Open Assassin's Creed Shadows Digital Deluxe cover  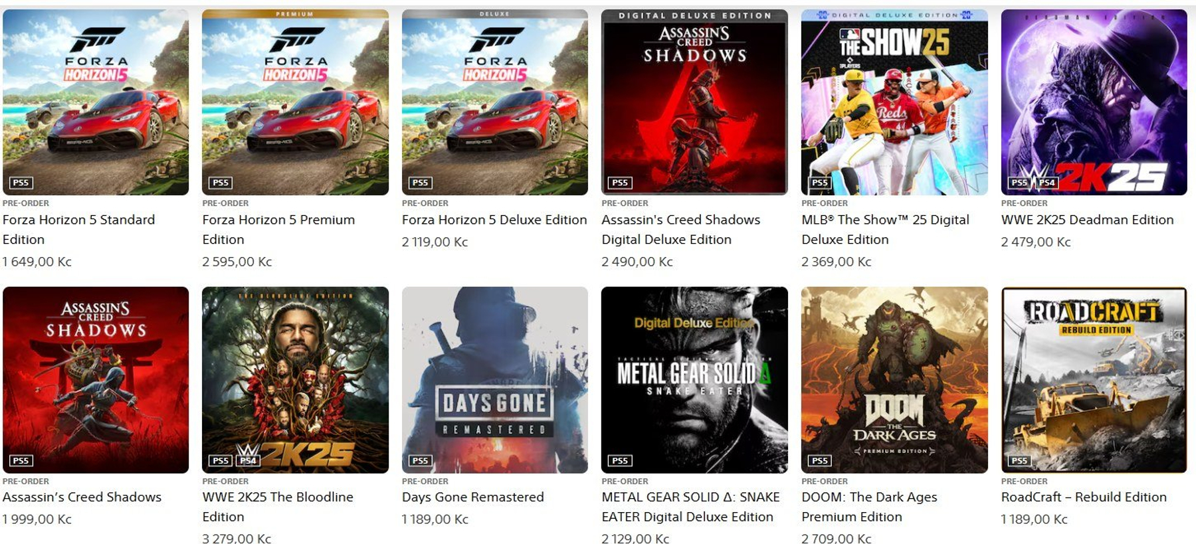point(694,102)
